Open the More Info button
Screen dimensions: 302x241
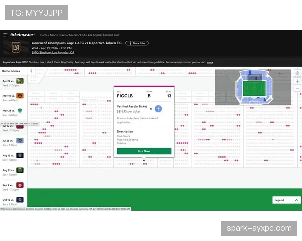[137, 43]
